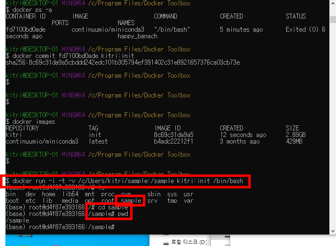This screenshot has height=246, width=336.
Task: Click the 'home' directory in ls output
Action: [x=49, y=194]
